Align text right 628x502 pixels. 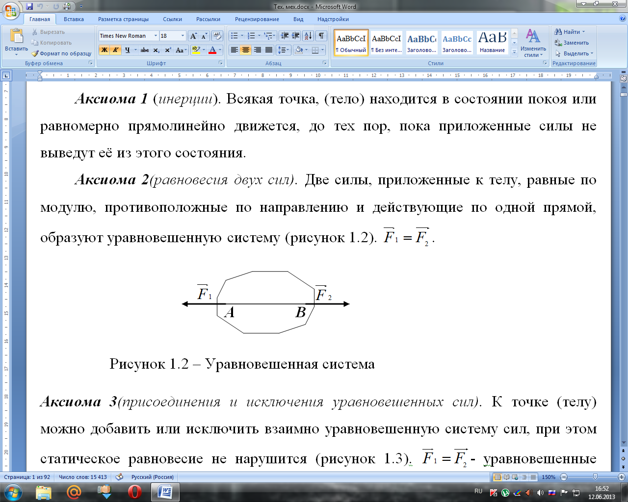257,50
